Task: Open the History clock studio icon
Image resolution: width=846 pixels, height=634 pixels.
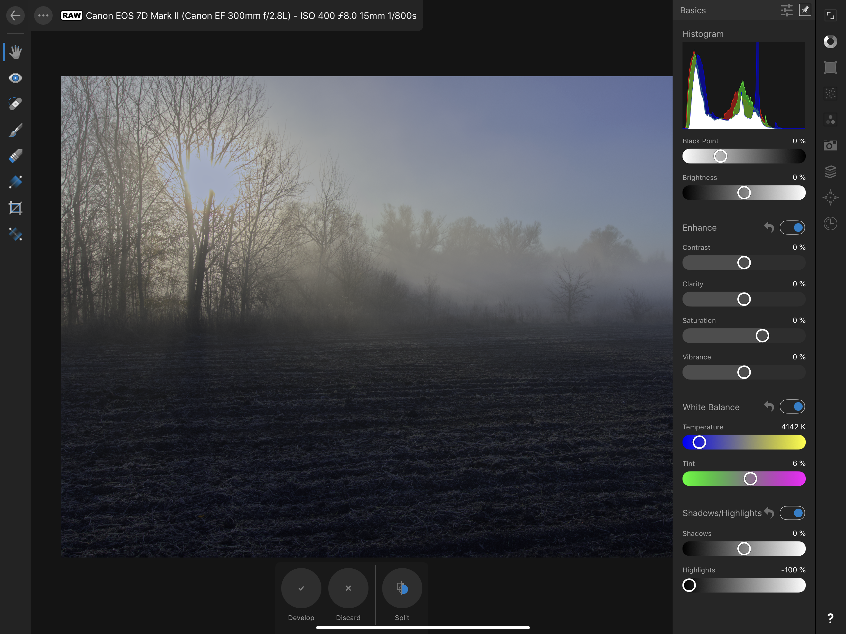Action: 830,224
